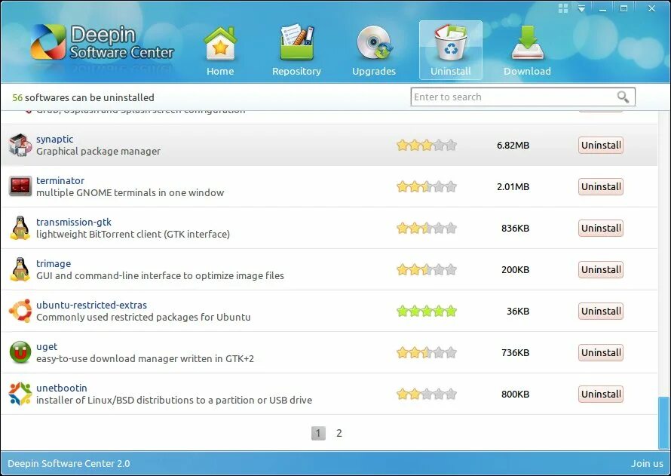Uninstall synaptic

point(601,145)
